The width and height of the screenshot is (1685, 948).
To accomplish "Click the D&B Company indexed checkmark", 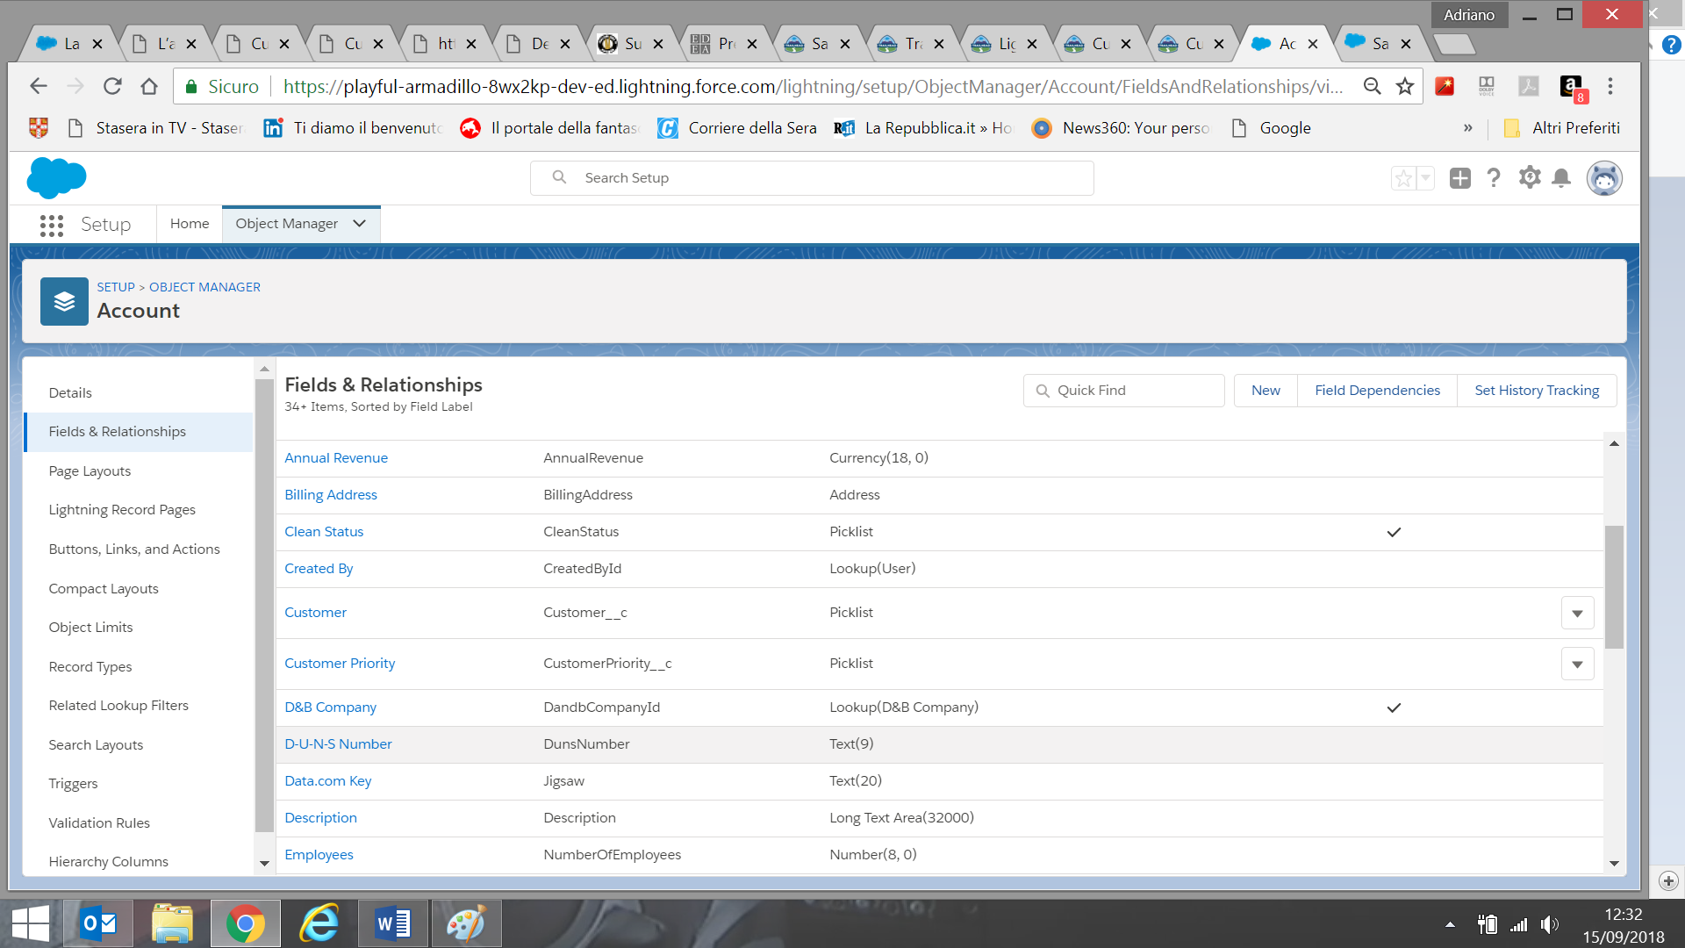I will coord(1394,707).
